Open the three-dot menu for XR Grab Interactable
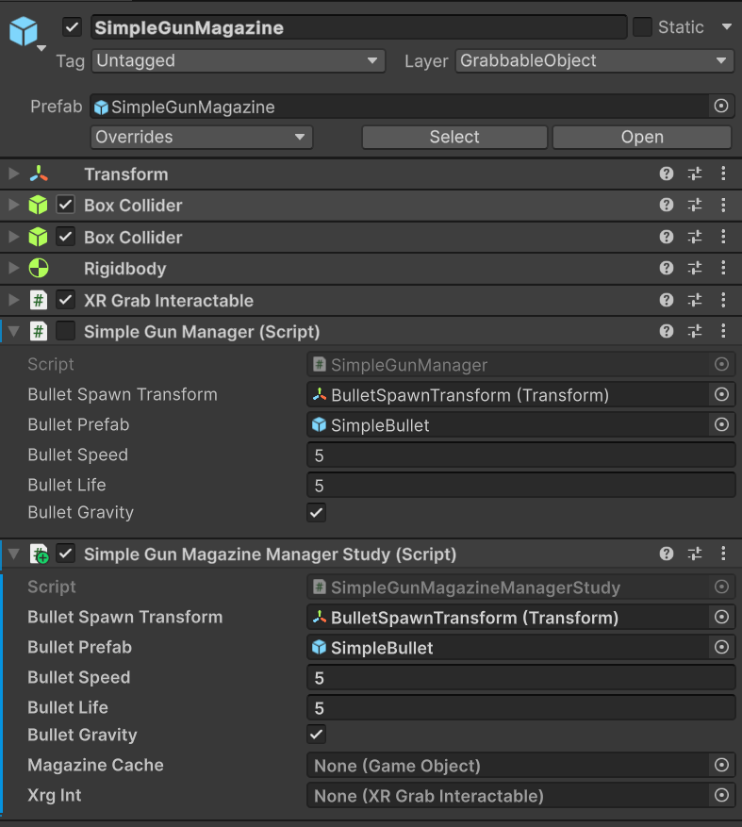 tap(723, 301)
